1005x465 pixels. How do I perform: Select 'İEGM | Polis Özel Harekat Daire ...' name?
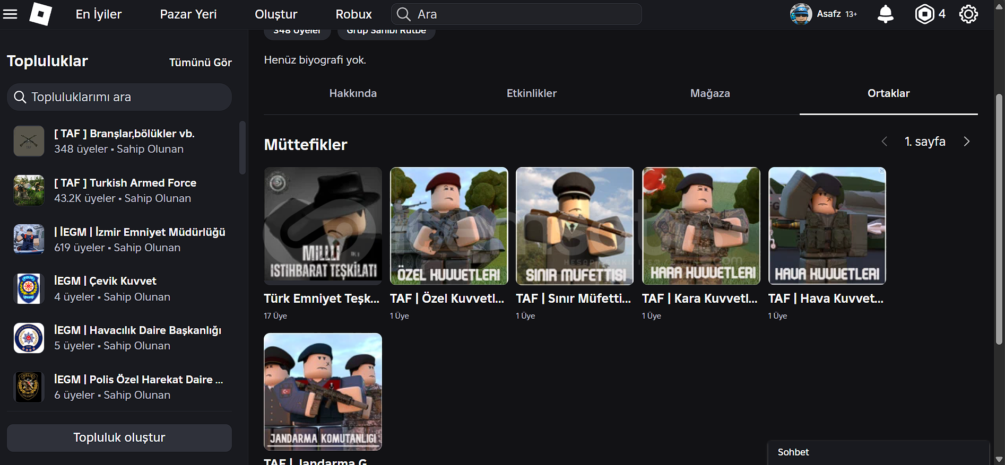138,380
